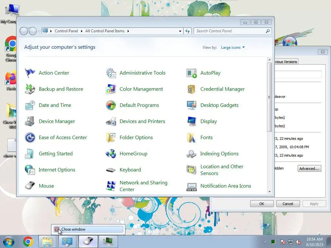This screenshot has height=248, width=331.
Task: Select the Control Panel breadcrumb segment
Action: 66,31
